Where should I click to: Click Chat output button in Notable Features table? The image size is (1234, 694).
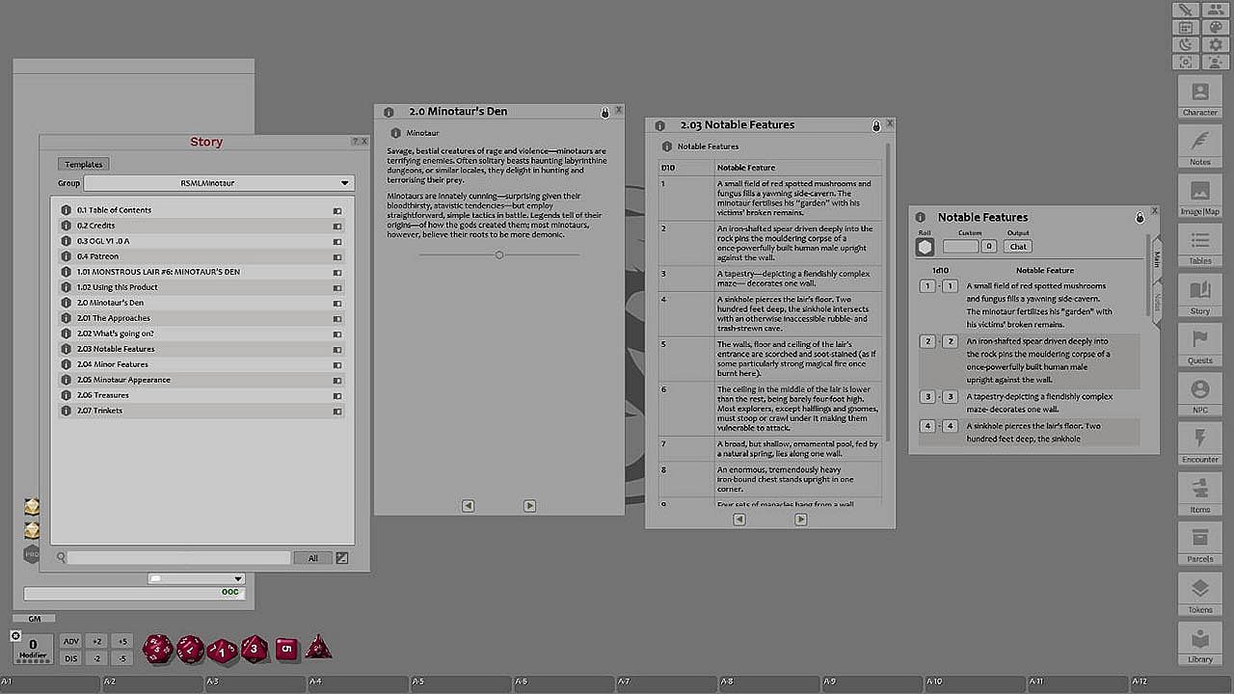(x=1018, y=247)
